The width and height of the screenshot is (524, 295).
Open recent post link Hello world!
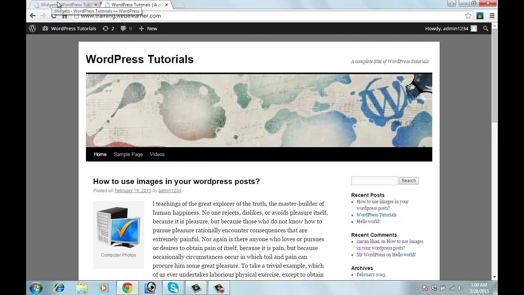(368, 221)
